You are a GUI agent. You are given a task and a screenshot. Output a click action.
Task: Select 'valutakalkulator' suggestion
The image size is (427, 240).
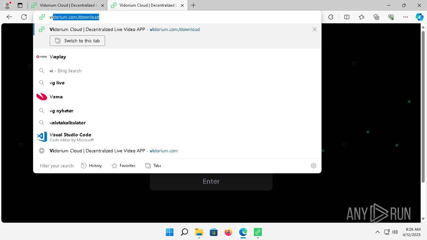point(177,123)
